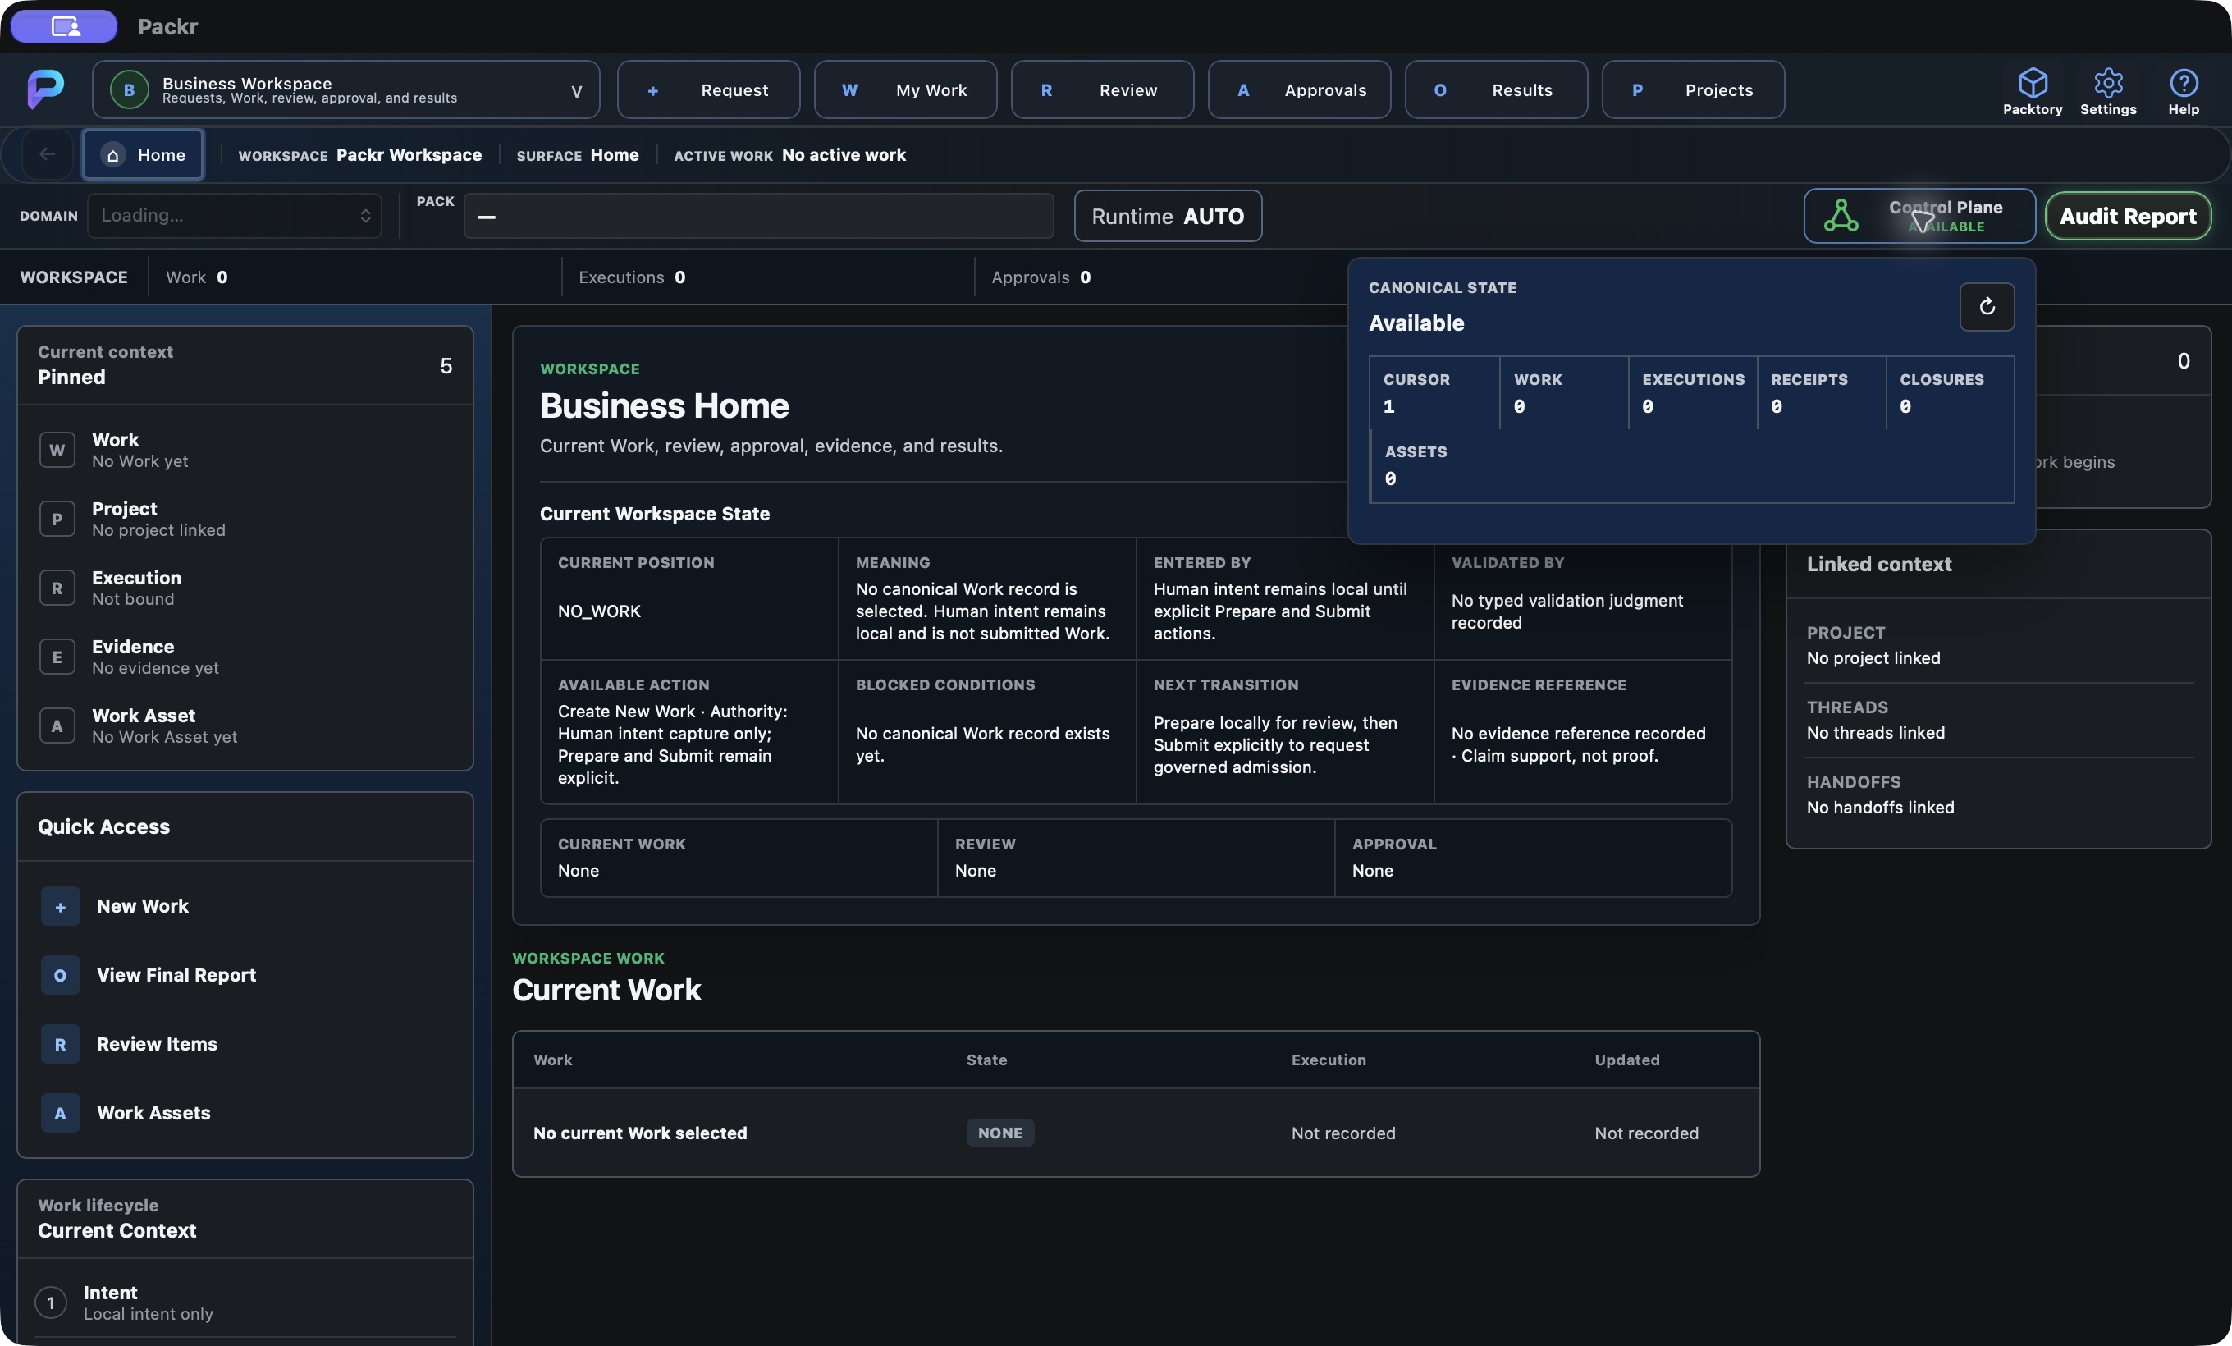2232x1346 pixels.
Task: Click the R icon beside Execution in Pinned
Action: (x=57, y=588)
